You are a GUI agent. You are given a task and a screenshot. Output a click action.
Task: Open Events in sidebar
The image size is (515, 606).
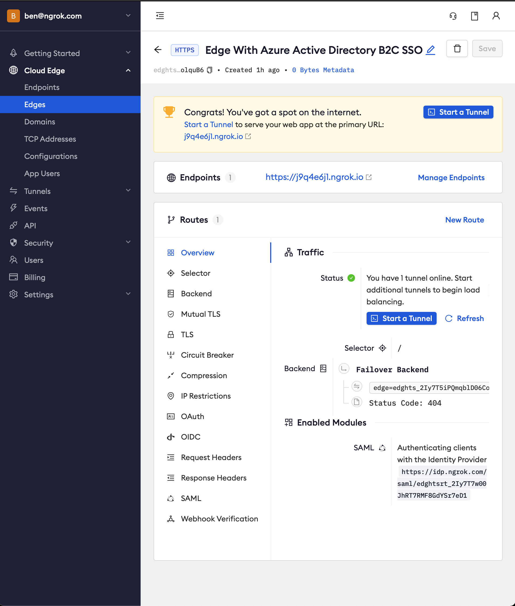click(x=70, y=208)
